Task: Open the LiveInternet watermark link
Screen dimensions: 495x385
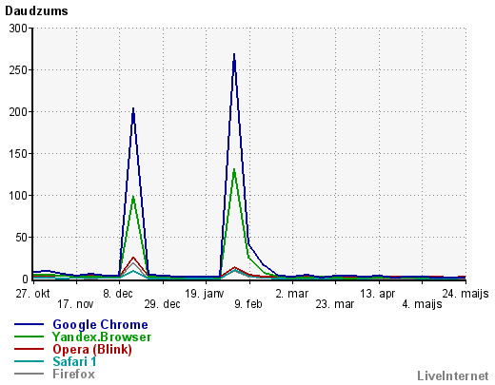Action: click(x=453, y=375)
